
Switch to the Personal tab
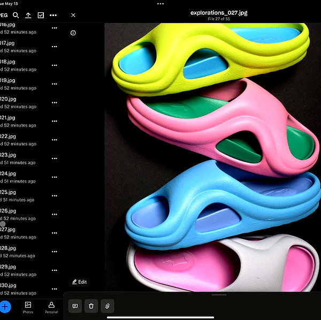point(51,308)
